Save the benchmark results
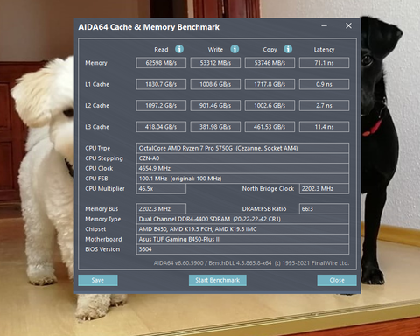The height and width of the screenshot is (336, 420). pyautogui.click(x=98, y=280)
